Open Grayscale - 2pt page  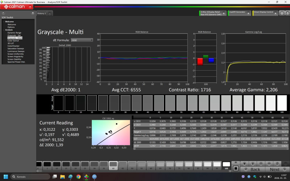point(14,35)
